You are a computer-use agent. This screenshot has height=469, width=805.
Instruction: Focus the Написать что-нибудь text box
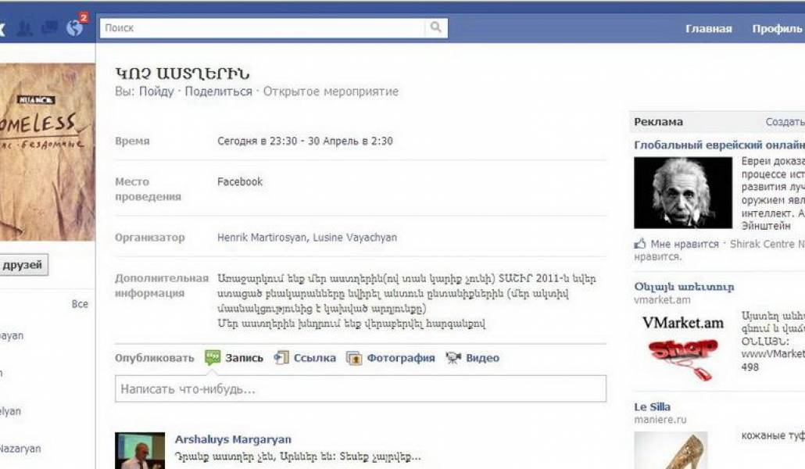pos(360,388)
